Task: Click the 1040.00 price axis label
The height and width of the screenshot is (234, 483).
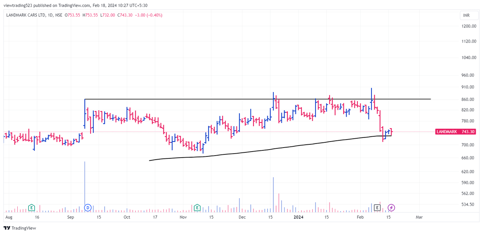Action: click(469, 57)
